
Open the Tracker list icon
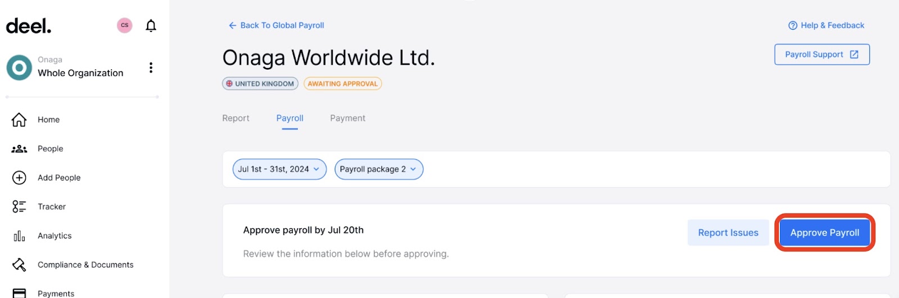pyautogui.click(x=19, y=207)
